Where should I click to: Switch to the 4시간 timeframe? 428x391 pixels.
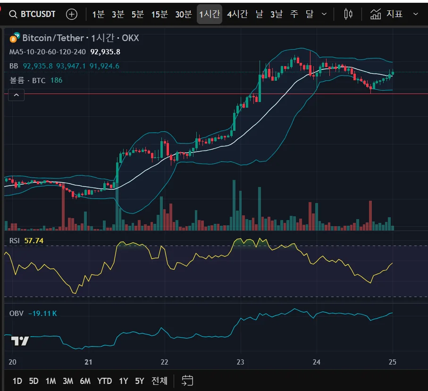[x=237, y=14]
